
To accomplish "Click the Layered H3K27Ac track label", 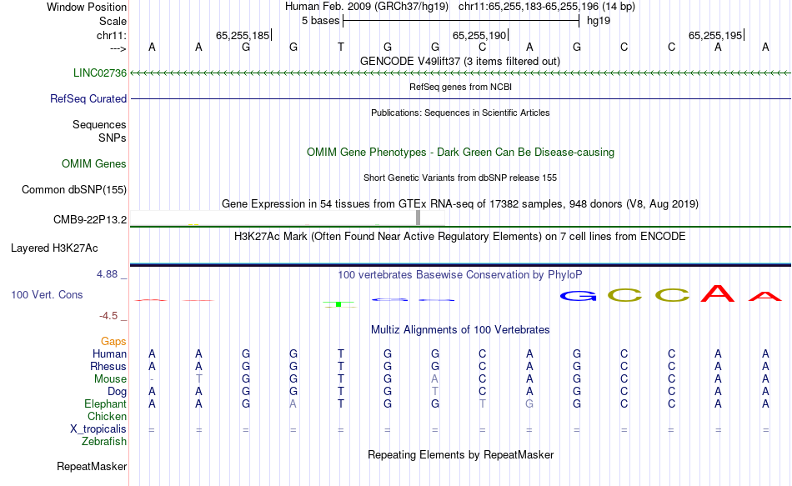I will click(54, 248).
